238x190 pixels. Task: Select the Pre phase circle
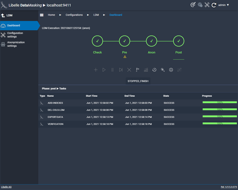click(x=124, y=41)
